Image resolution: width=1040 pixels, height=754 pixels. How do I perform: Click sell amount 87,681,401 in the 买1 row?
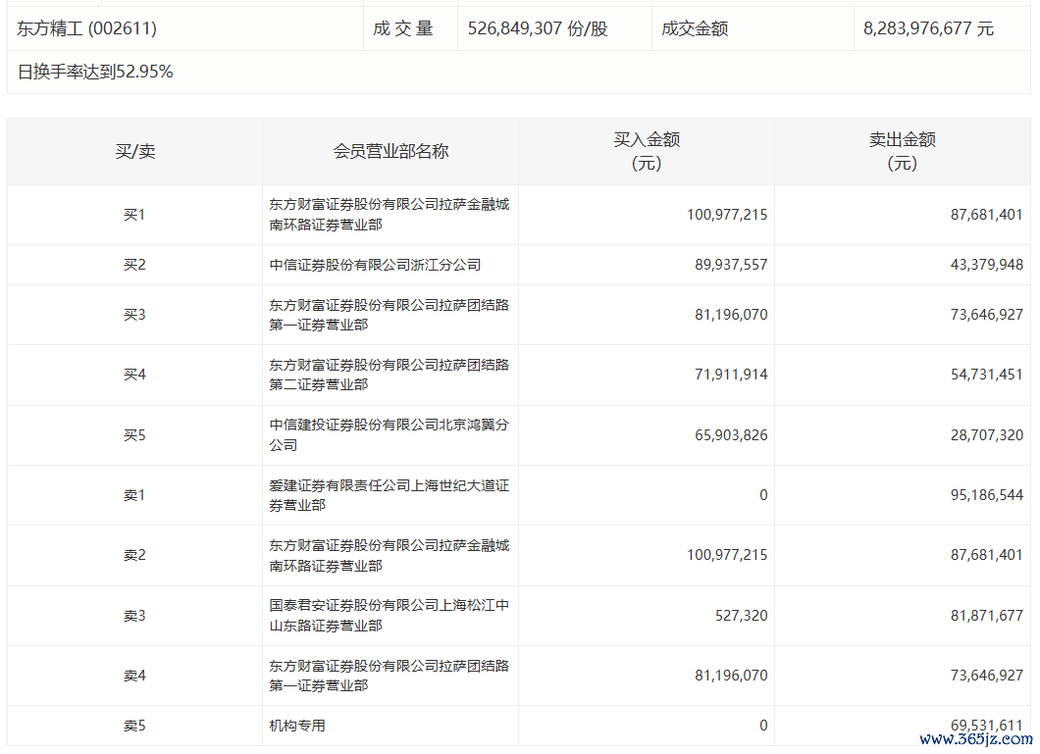pyautogui.click(x=987, y=215)
